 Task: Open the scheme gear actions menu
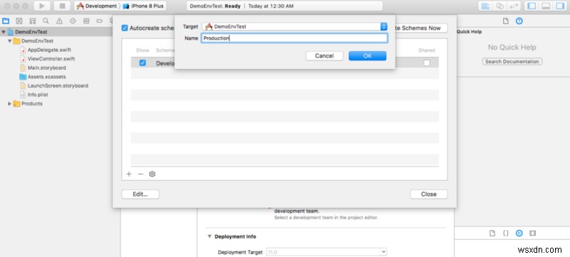[152, 174]
